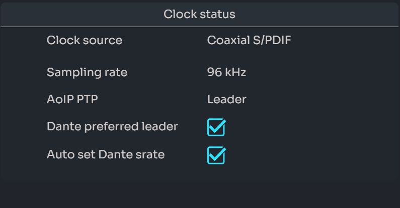The width and height of the screenshot is (400, 208).
Task: Open the Coaxial S/PDIF clock source value
Action: click(249, 40)
